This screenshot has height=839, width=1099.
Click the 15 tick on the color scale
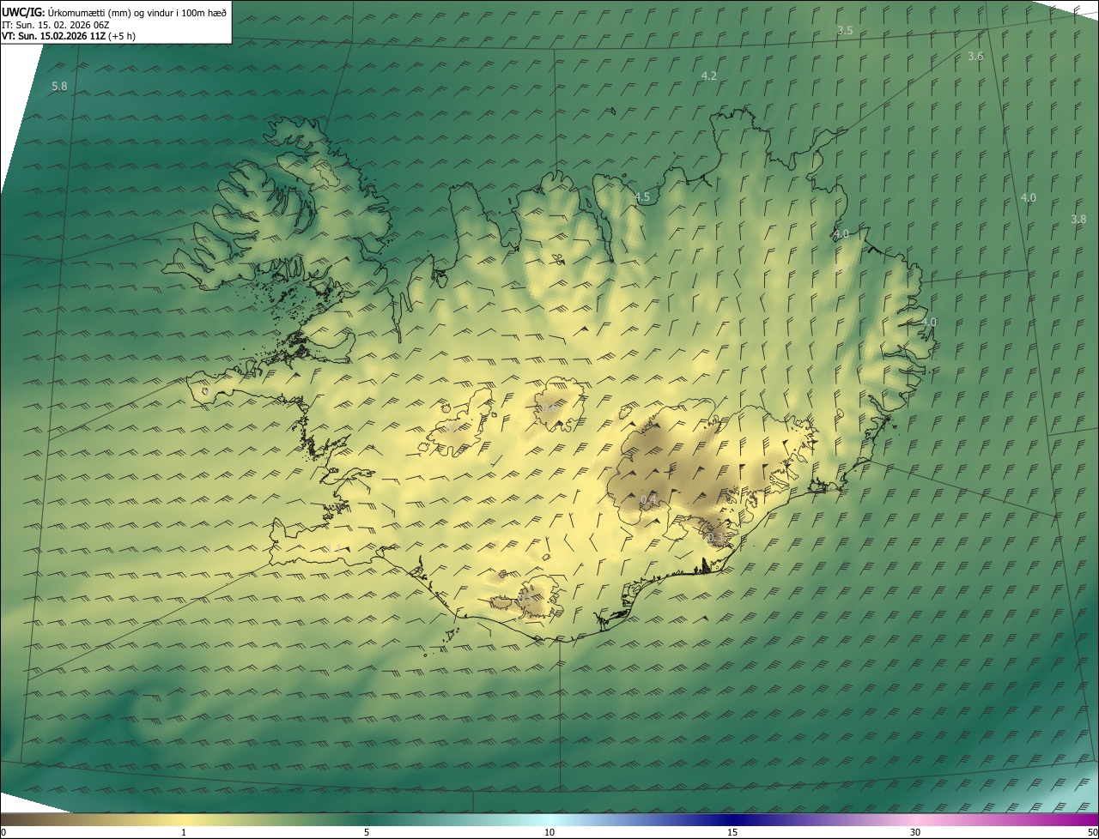click(732, 833)
